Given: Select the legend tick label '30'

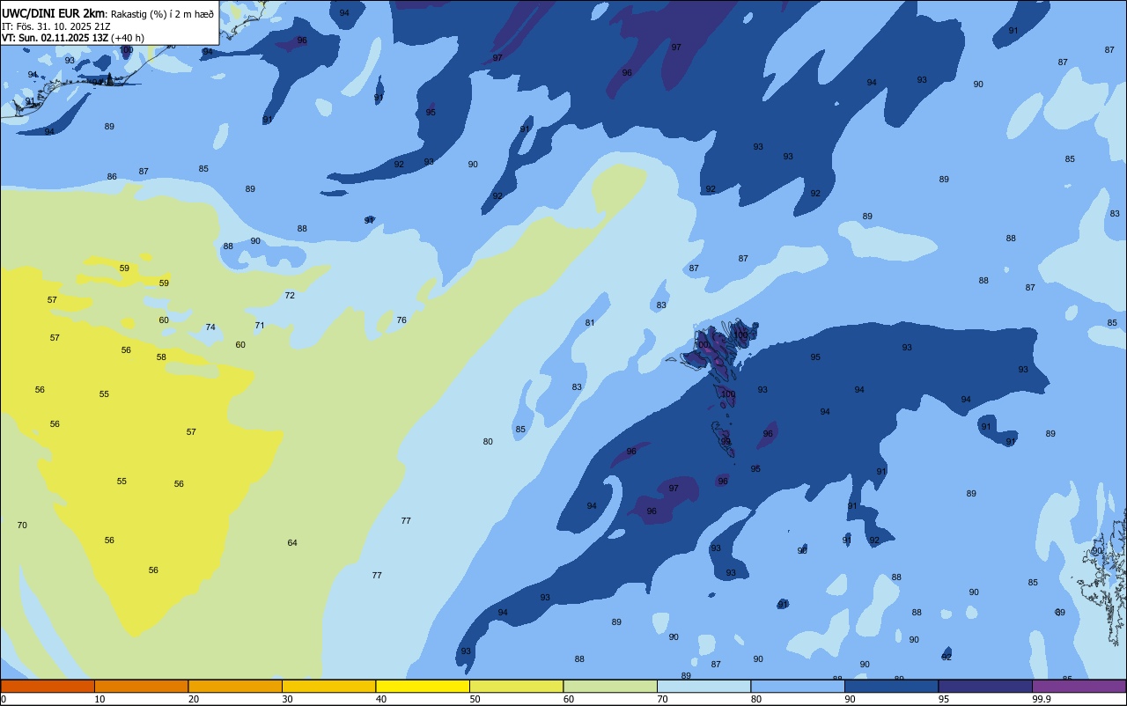Looking at the screenshot, I should (287, 699).
